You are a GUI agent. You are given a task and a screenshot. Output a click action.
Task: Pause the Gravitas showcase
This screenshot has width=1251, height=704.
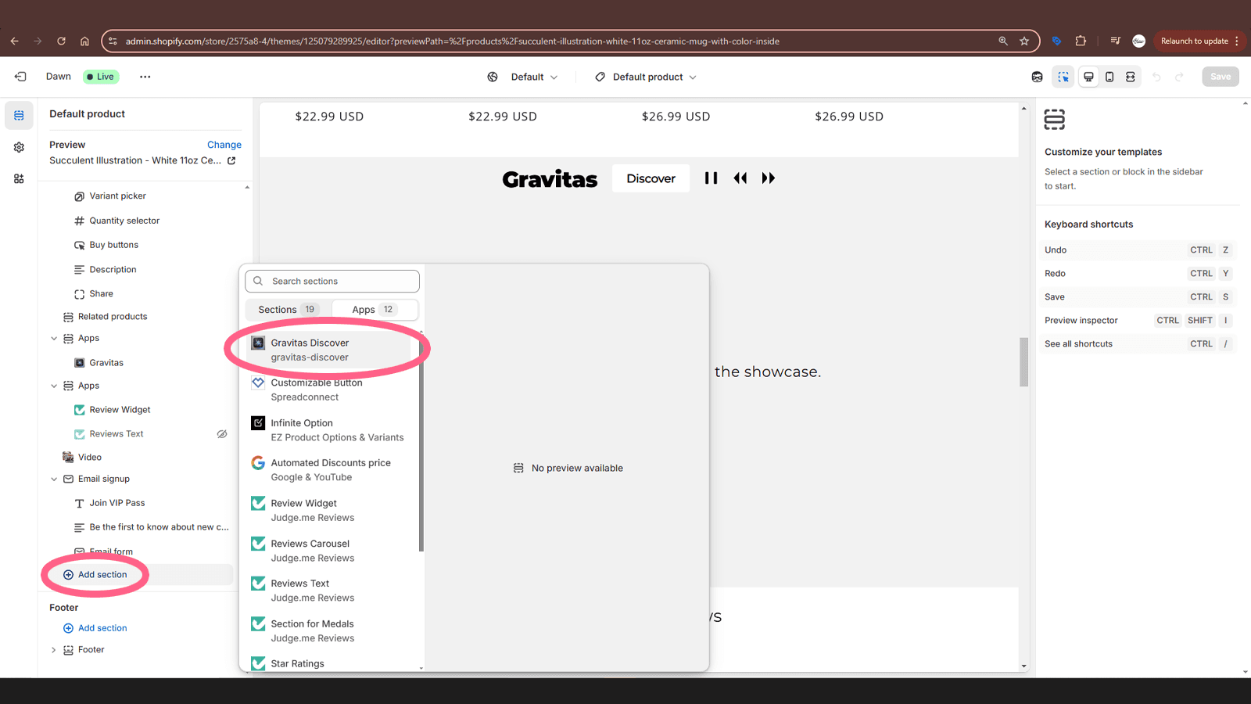(x=711, y=178)
